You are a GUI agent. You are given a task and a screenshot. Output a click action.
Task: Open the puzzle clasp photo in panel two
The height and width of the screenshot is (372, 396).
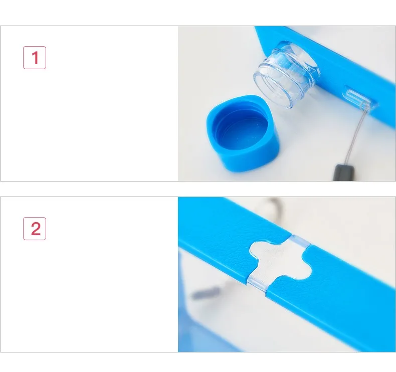click(287, 275)
